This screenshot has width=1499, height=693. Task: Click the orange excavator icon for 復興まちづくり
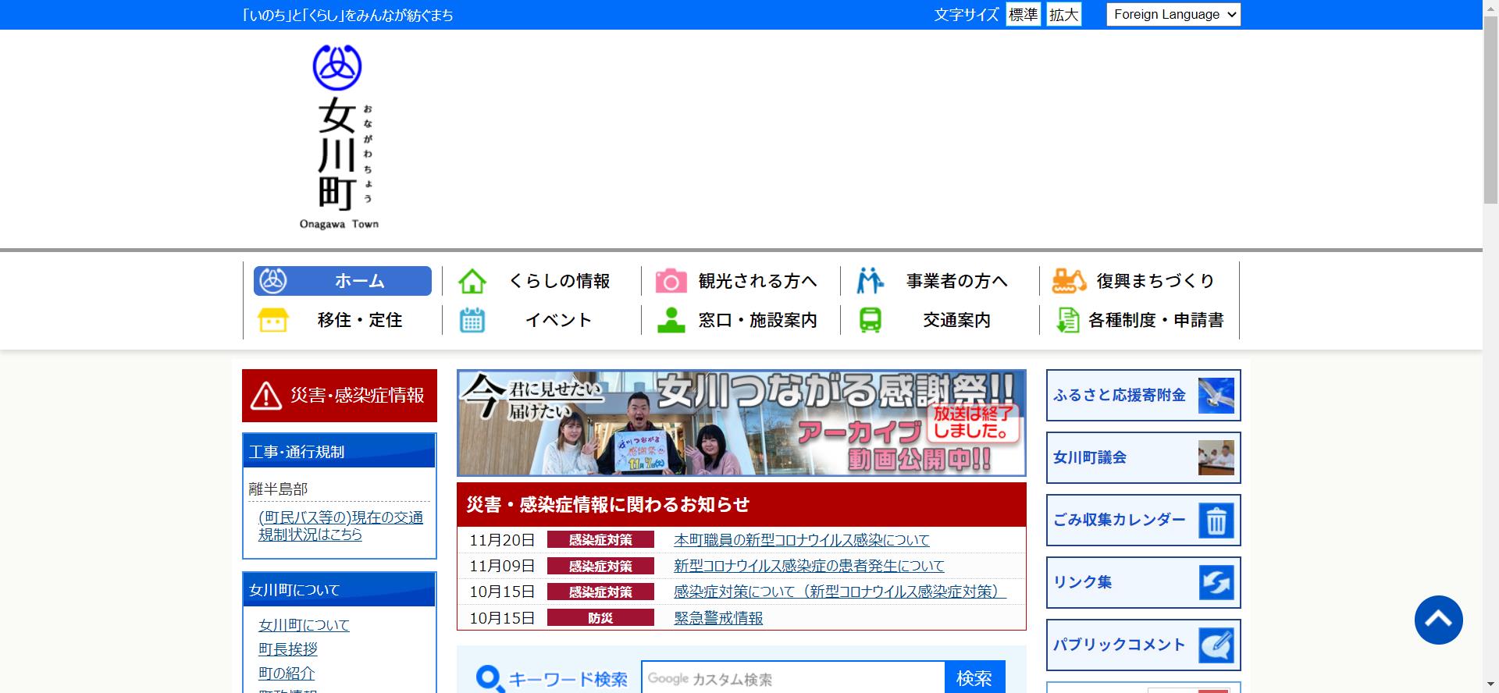tap(1069, 280)
